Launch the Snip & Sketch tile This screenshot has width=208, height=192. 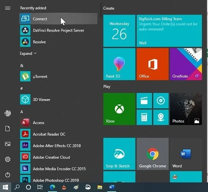[x=119, y=154]
